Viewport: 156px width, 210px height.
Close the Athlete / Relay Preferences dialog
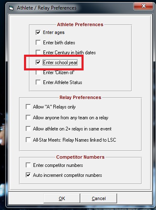click(144, 6)
